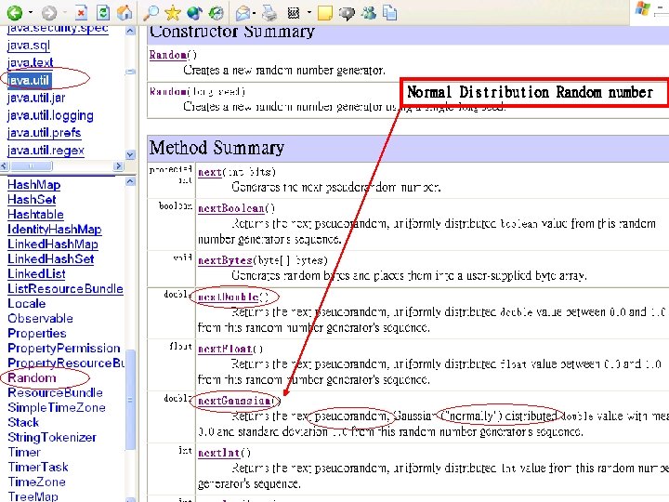Click the Edit page toolbar icon
The height and width of the screenshot is (502, 669).
[x=294, y=13]
